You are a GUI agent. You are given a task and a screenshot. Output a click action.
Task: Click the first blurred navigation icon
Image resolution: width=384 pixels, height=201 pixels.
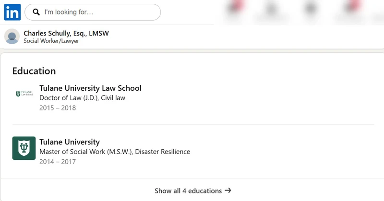[x=236, y=9]
